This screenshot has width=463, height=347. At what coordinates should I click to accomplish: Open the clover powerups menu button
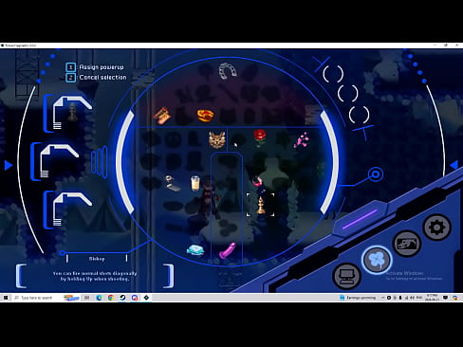pos(377,260)
